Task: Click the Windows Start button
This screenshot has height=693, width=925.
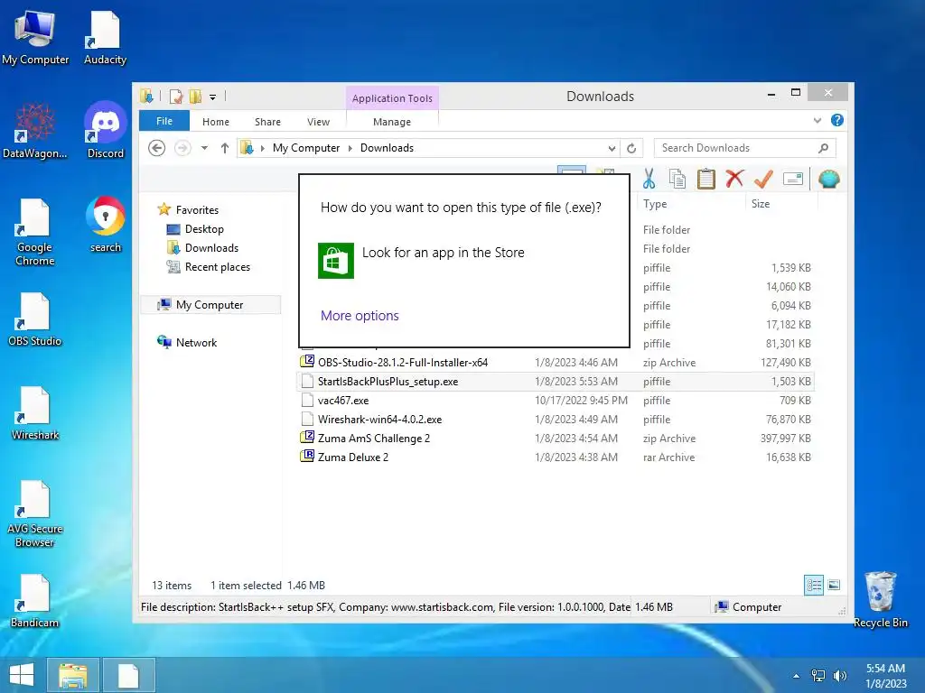Action: click(x=22, y=675)
